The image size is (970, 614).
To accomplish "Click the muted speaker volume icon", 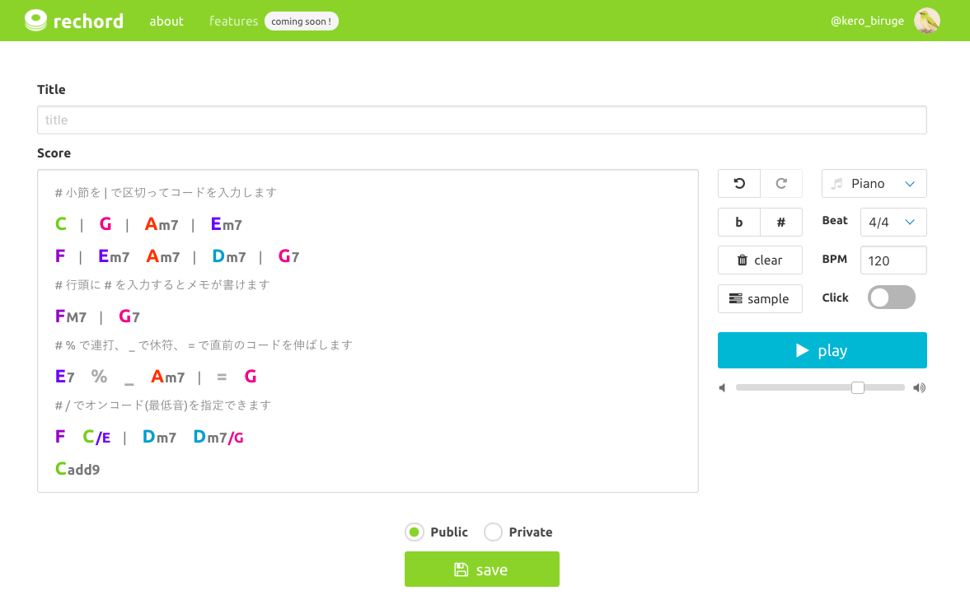I will click(x=723, y=388).
